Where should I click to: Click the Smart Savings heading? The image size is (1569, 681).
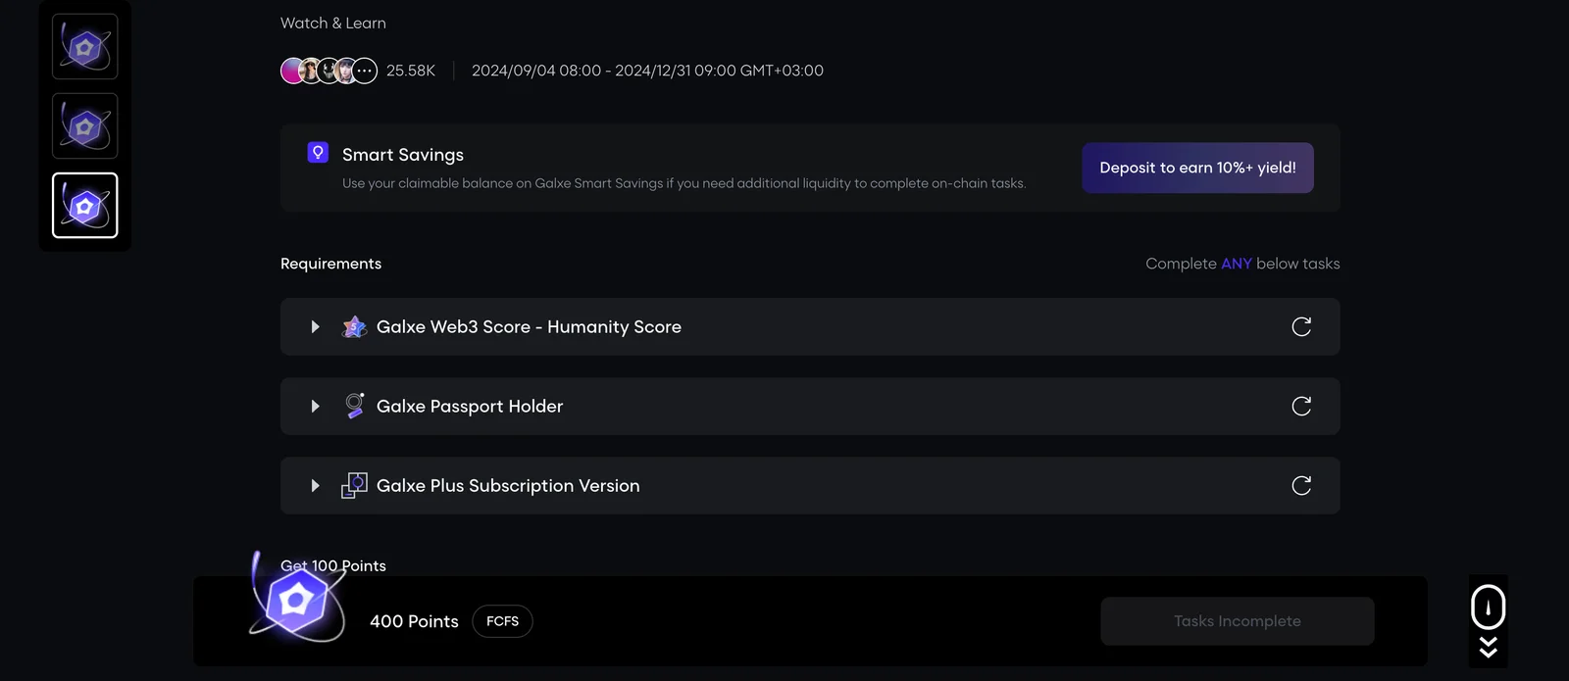click(403, 155)
